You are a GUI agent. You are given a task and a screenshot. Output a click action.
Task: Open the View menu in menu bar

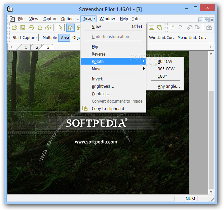tap(34, 19)
